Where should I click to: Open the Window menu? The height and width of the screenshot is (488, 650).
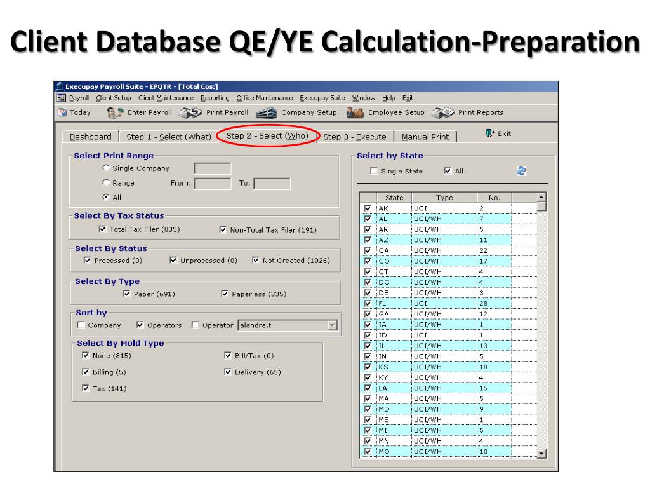pyautogui.click(x=364, y=98)
